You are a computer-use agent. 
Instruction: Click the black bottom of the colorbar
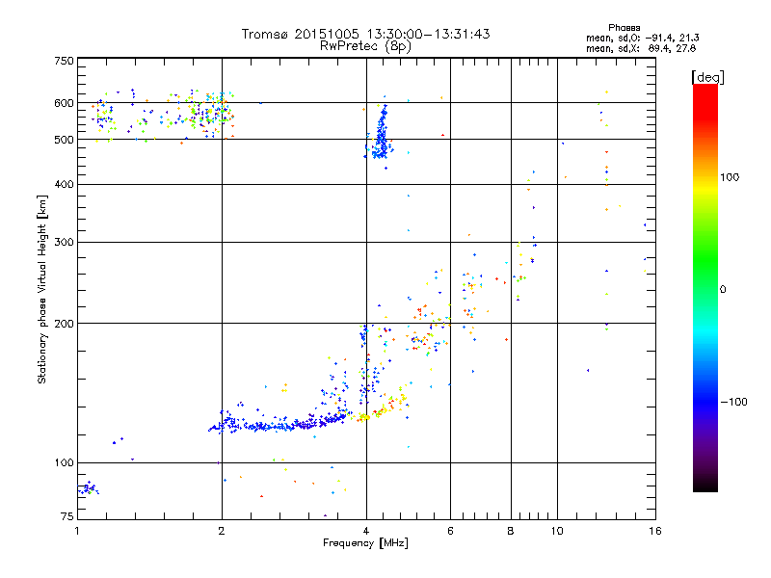(x=705, y=485)
